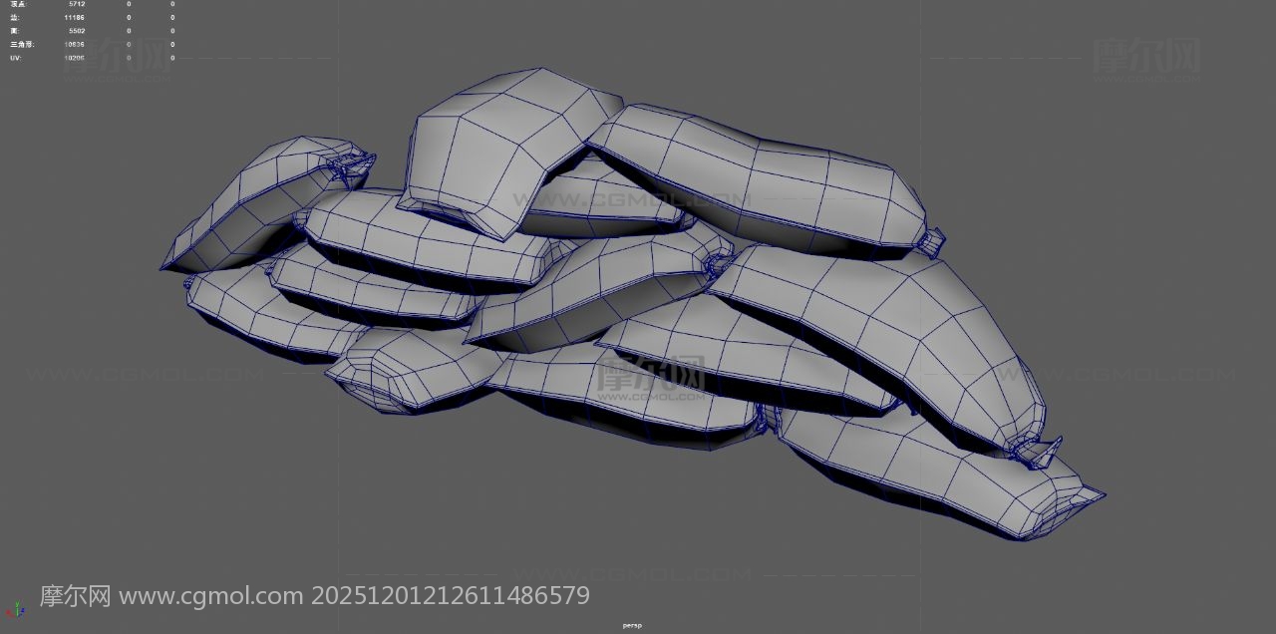Click the persp camera name label
The height and width of the screenshot is (634, 1276).
pos(632,625)
